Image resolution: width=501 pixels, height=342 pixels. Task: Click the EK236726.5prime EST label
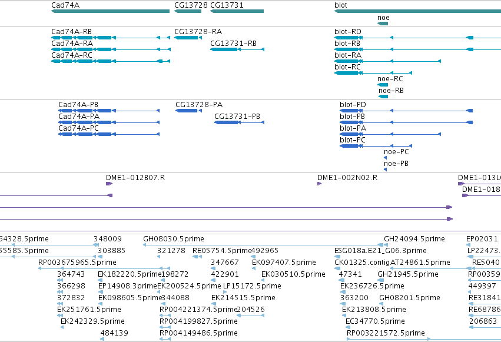pos(372,287)
